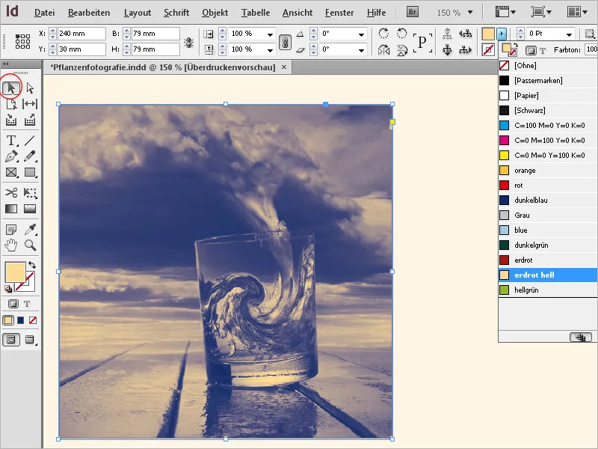The image size is (598, 449).
Task: Swap the fill and stroke colors
Action: tap(32, 266)
